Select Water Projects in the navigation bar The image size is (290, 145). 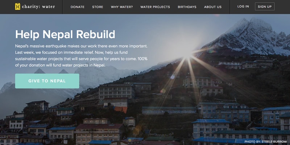(x=155, y=7)
